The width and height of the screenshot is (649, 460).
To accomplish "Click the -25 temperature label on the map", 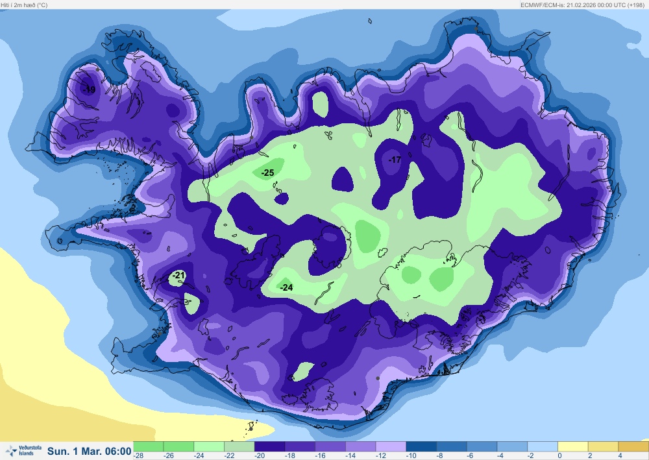I will [x=268, y=173].
